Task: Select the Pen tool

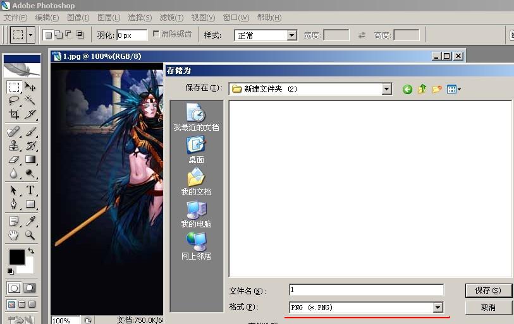Action: tap(14, 204)
